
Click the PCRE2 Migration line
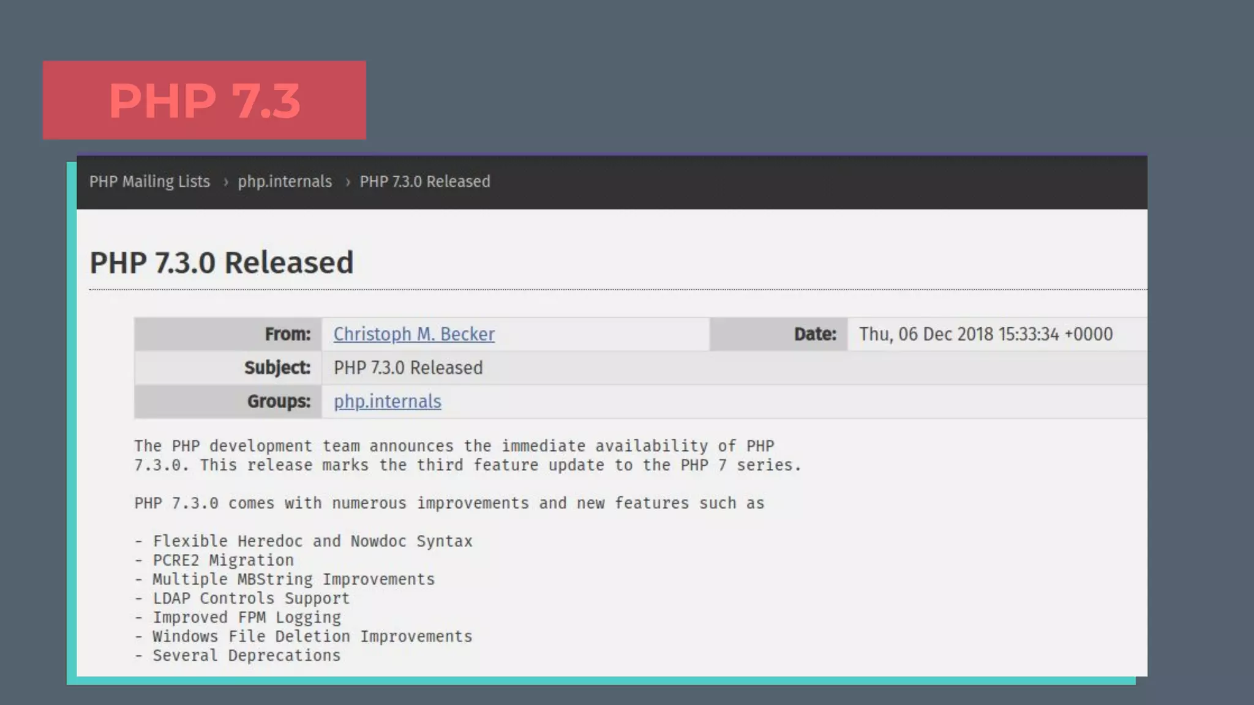(214, 560)
